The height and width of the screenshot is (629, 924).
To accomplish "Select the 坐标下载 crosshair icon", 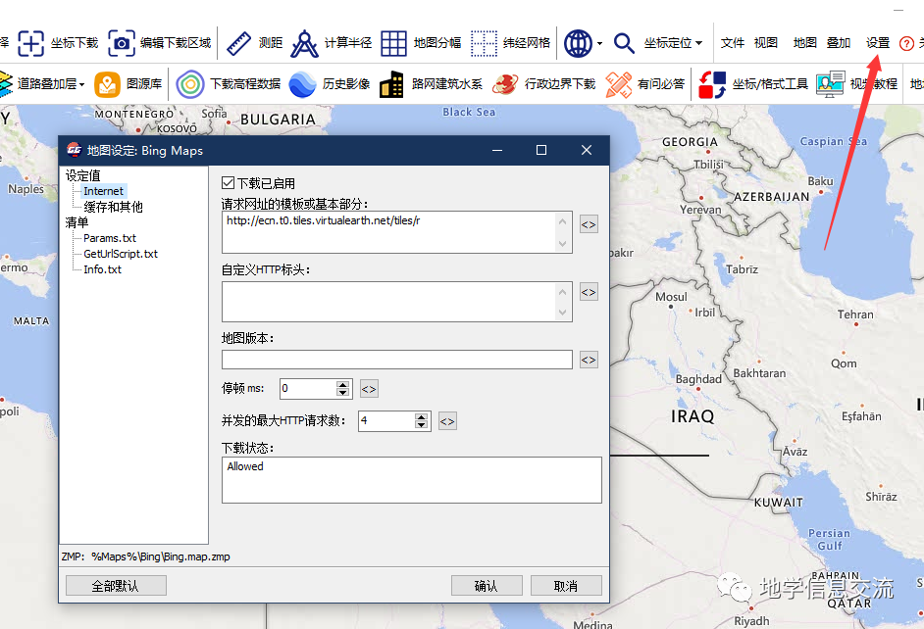I will pos(30,43).
